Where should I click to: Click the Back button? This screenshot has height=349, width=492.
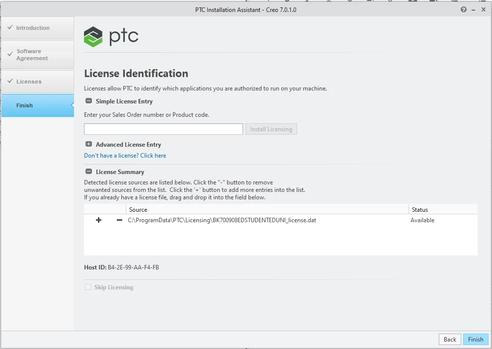pyautogui.click(x=450, y=339)
